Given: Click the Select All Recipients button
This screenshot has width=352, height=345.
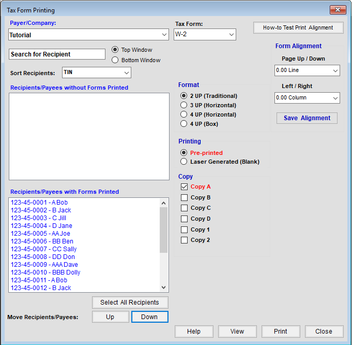Looking at the screenshot, I should tap(130, 303).
